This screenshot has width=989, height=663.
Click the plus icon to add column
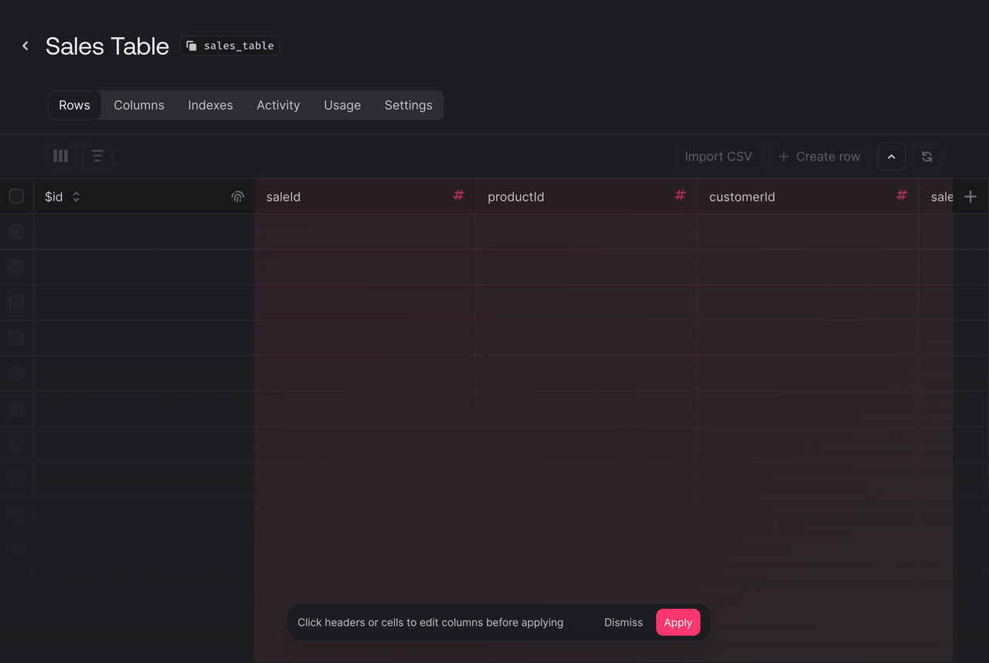(970, 197)
